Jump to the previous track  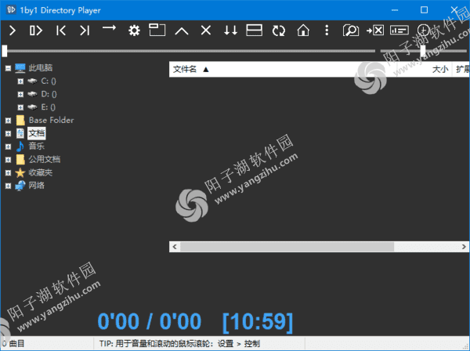pyautogui.click(x=61, y=31)
